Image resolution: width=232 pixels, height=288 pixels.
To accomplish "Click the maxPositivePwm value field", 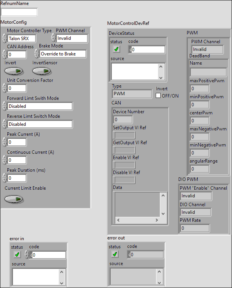I will 200,89.
